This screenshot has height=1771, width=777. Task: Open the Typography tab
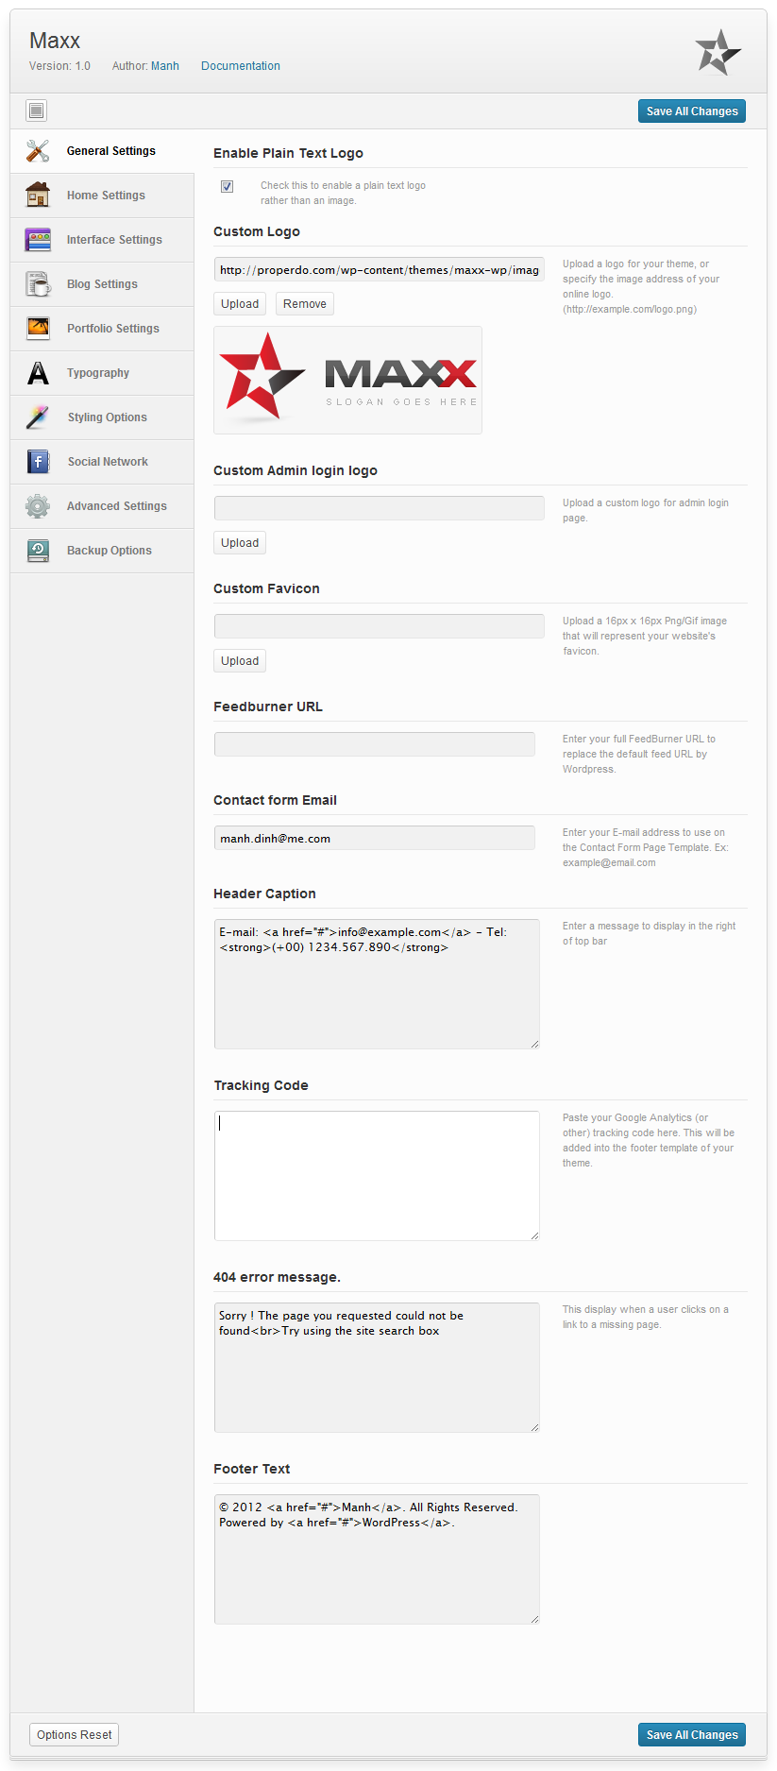point(102,373)
